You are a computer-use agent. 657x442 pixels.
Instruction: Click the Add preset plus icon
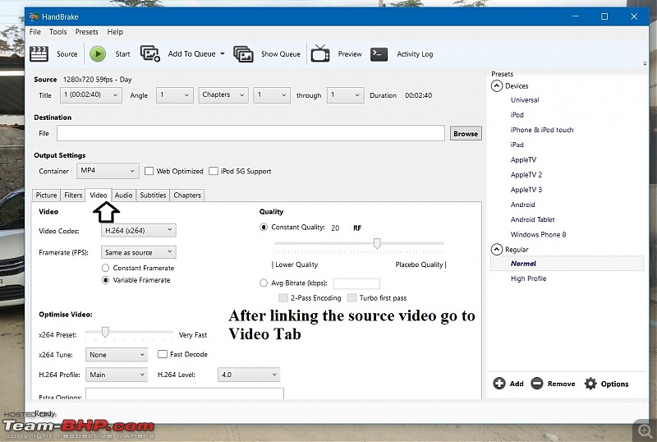pyautogui.click(x=499, y=384)
